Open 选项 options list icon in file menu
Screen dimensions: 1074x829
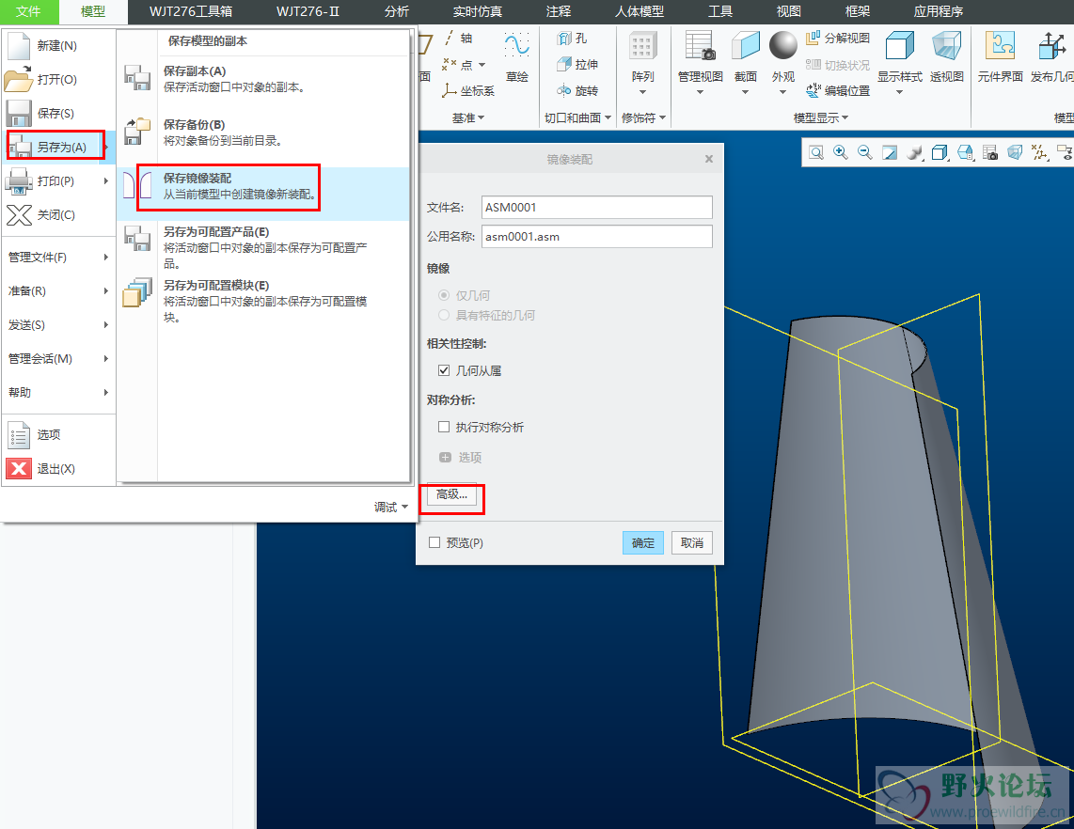19,434
